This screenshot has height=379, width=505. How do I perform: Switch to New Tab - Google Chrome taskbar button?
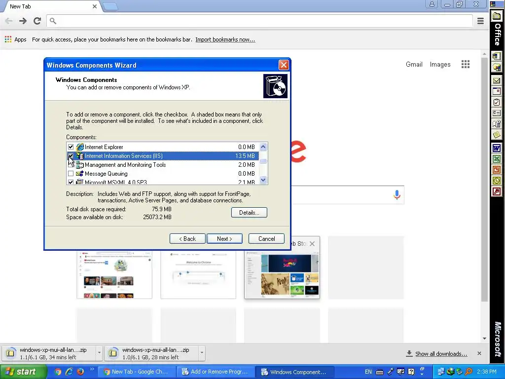136,372
